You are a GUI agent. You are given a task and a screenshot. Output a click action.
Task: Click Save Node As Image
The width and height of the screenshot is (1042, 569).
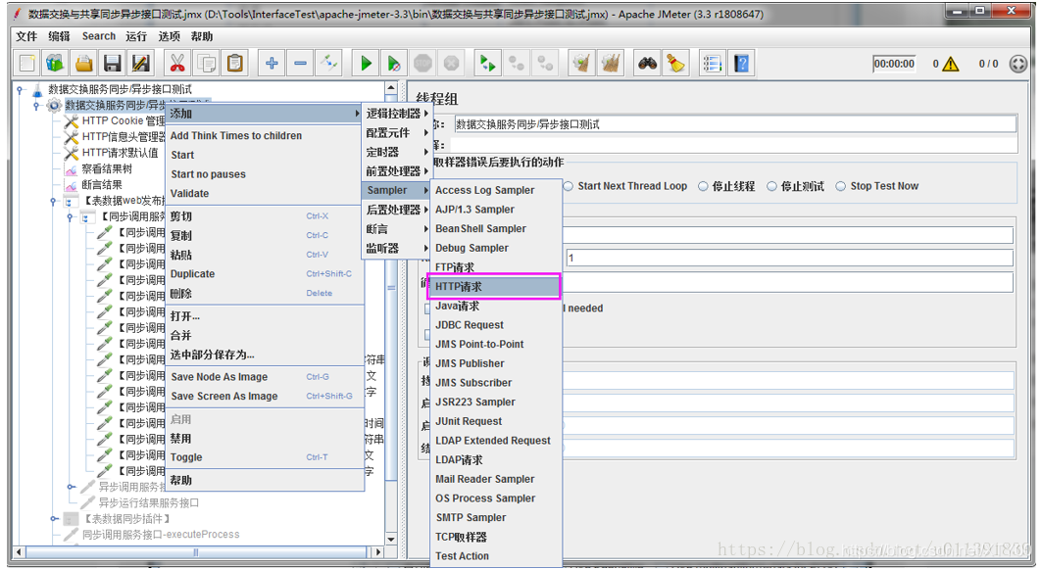(x=264, y=377)
